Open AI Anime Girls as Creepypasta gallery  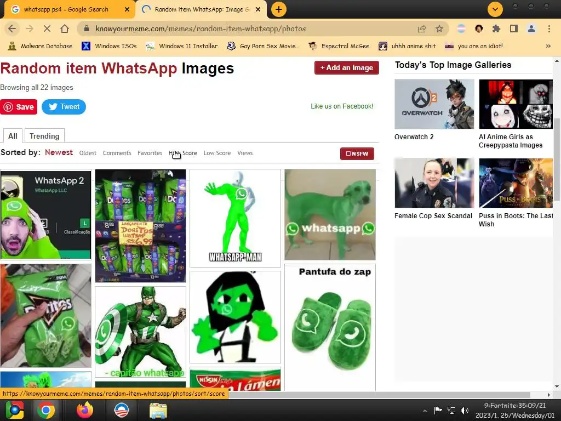tap(516, 104)
